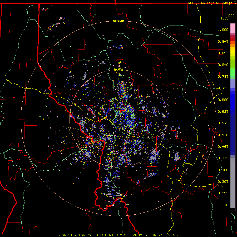The width and height of the screenshot is (237, 237).
Task: Click the 0.680 value on the color scale
Action: (223, 100)
